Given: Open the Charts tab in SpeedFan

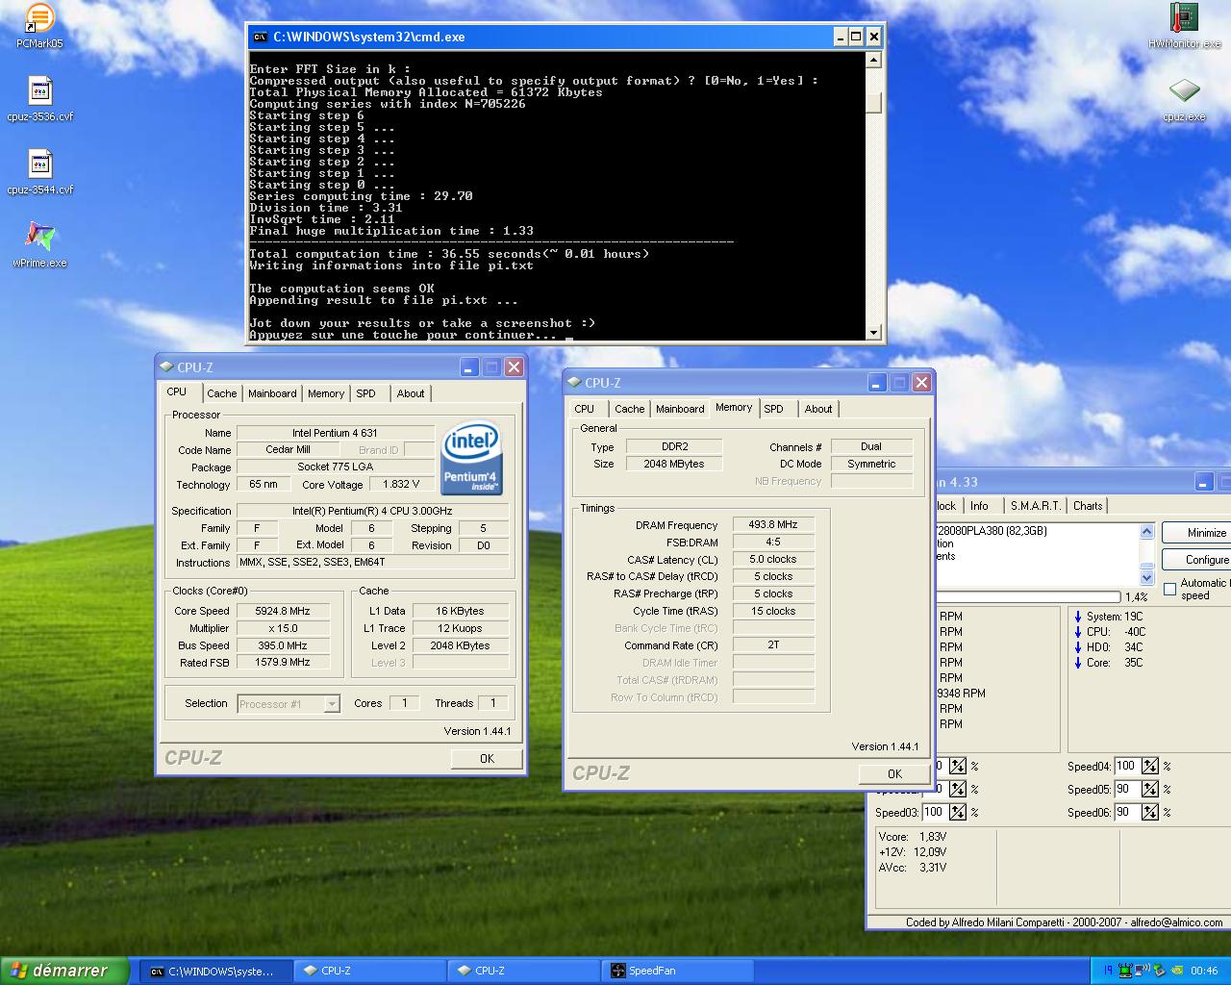Looking at the screenshot, I should click(1088, 506).
